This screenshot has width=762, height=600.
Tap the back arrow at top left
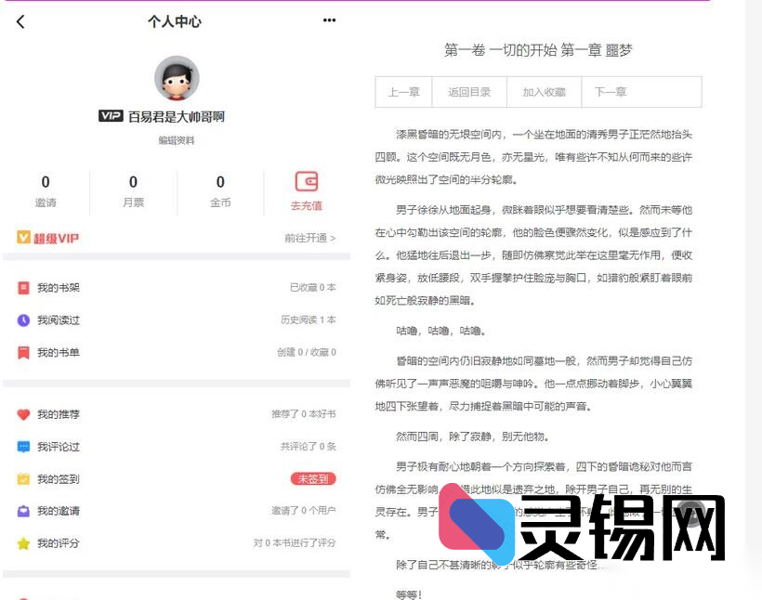pyautogui.click(x=20, y=21)
